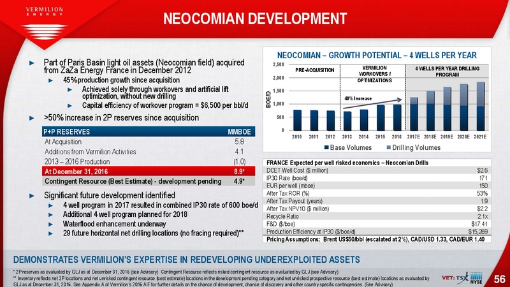The width and height of the screenshot is (510, 287).
Task: Click the DCET Well Cost ($ million) row
Action: pyautogui.click(x=377, y=170)
